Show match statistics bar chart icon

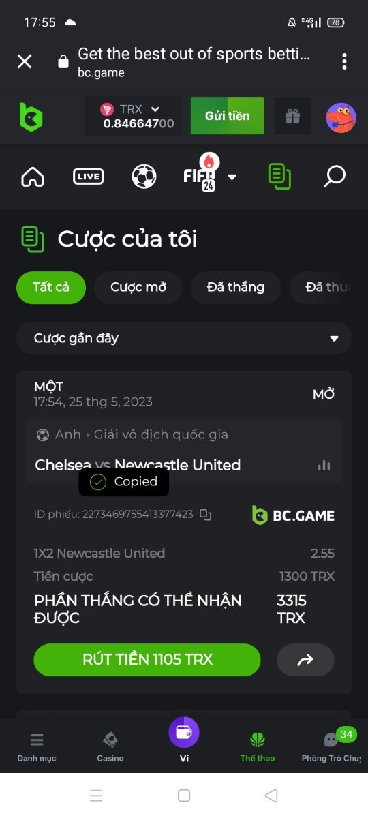[x=324, y=465]
